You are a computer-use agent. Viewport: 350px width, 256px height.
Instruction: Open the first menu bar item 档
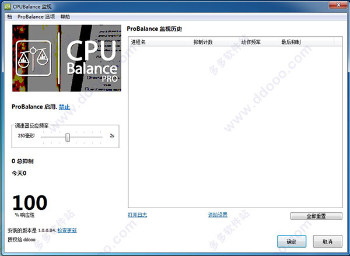(9, 17)
